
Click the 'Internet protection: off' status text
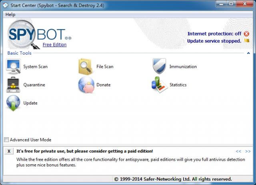click(x=214, y=33)
